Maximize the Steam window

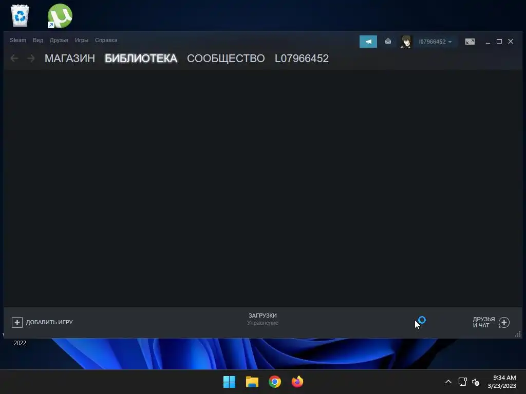click(x=499, y=41)
